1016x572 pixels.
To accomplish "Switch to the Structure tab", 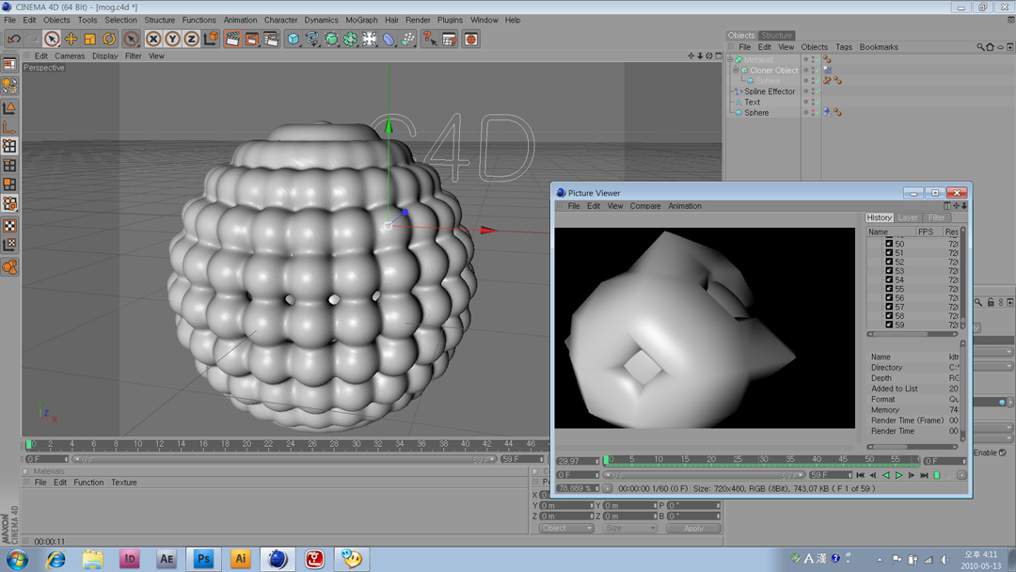I will point(776,36).
